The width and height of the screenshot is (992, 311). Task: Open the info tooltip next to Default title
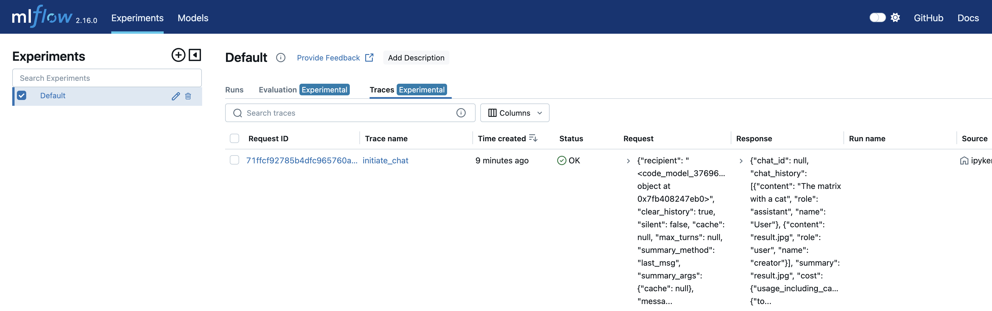[281, 58]
